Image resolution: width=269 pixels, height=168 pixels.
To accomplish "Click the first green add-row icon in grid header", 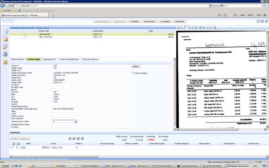I will pos(13,143).
